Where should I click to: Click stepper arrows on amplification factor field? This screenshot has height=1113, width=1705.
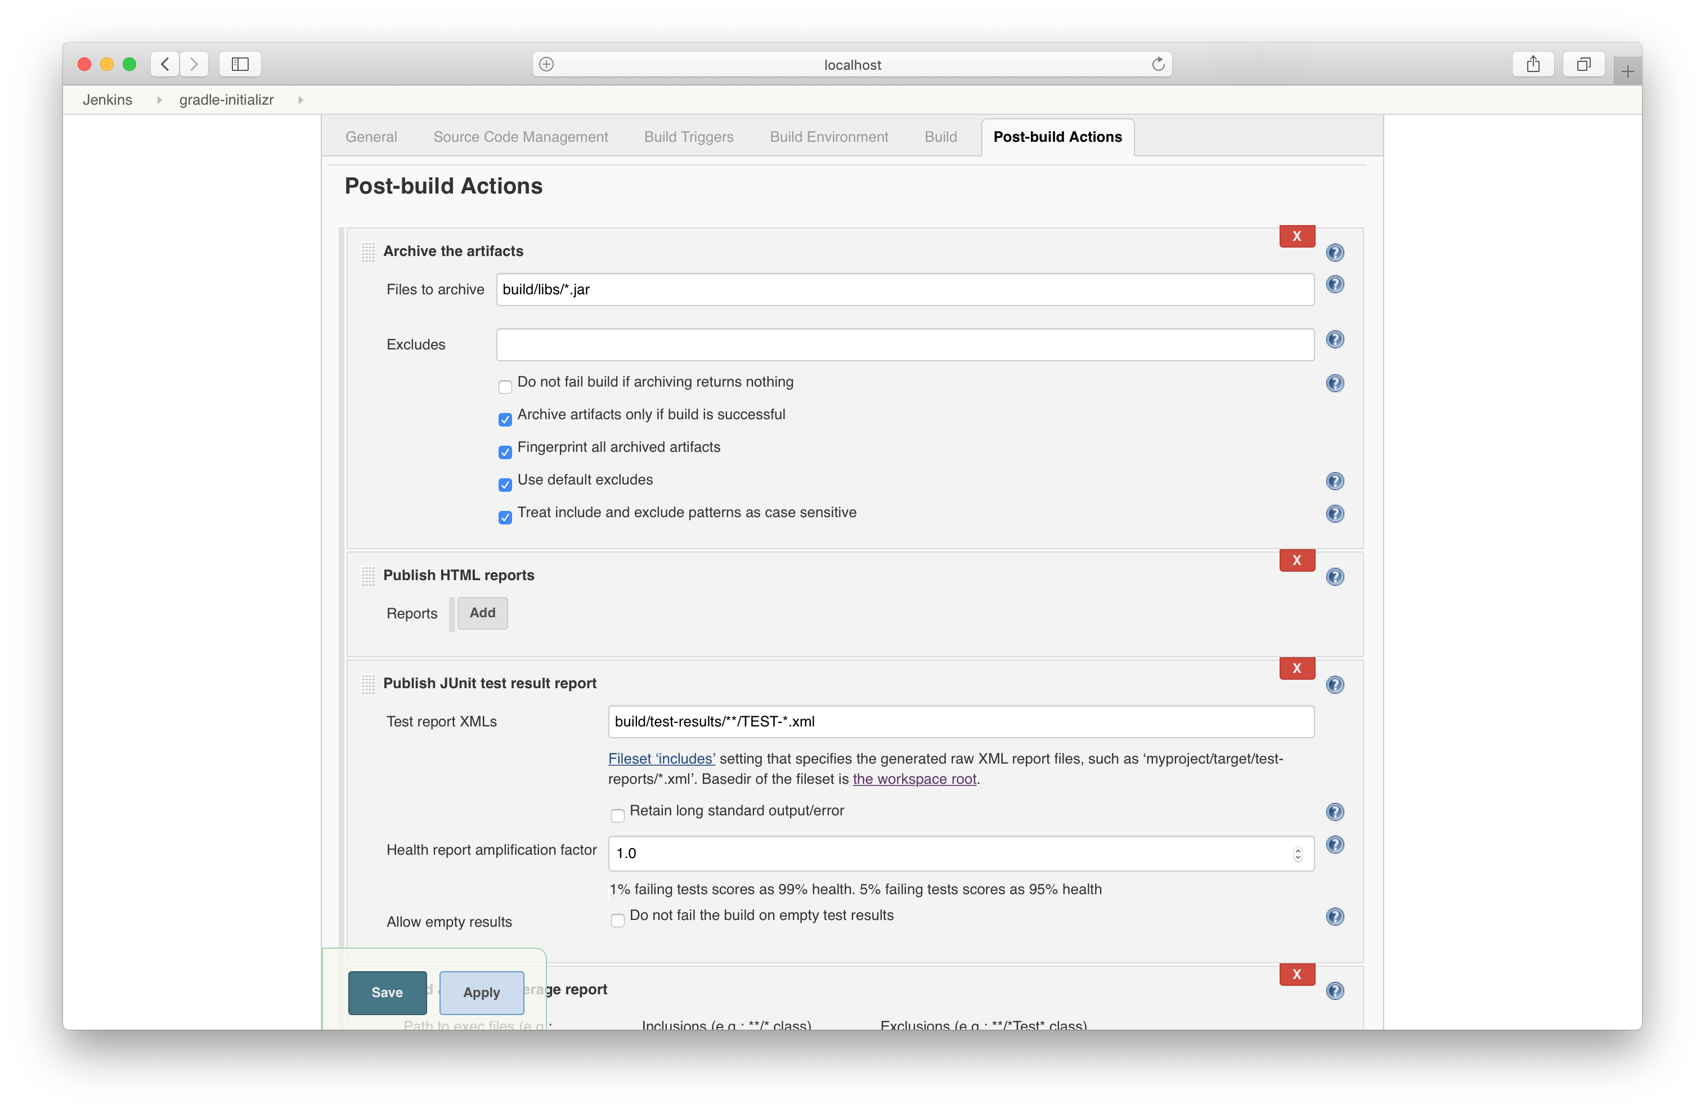1298,854
